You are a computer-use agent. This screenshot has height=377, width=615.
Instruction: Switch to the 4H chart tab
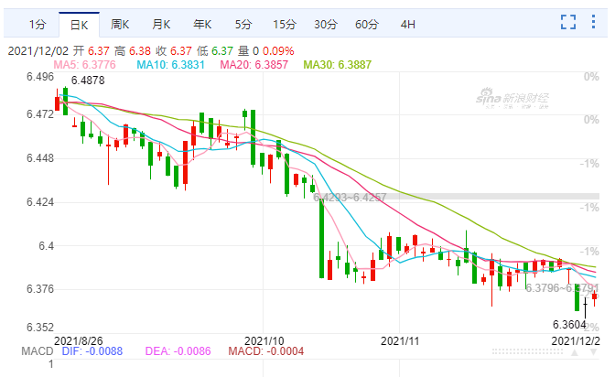408,25
